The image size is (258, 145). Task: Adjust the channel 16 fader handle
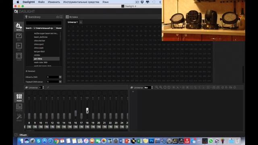click(75, 113)
